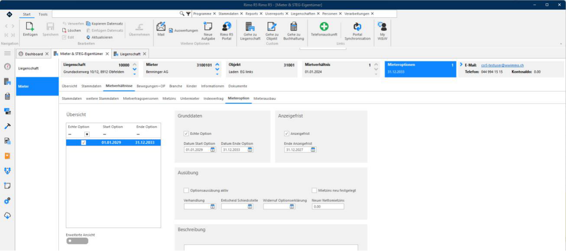Close the Dashboard tab
Screen dimensions: 566x251
tap(47, 54)
